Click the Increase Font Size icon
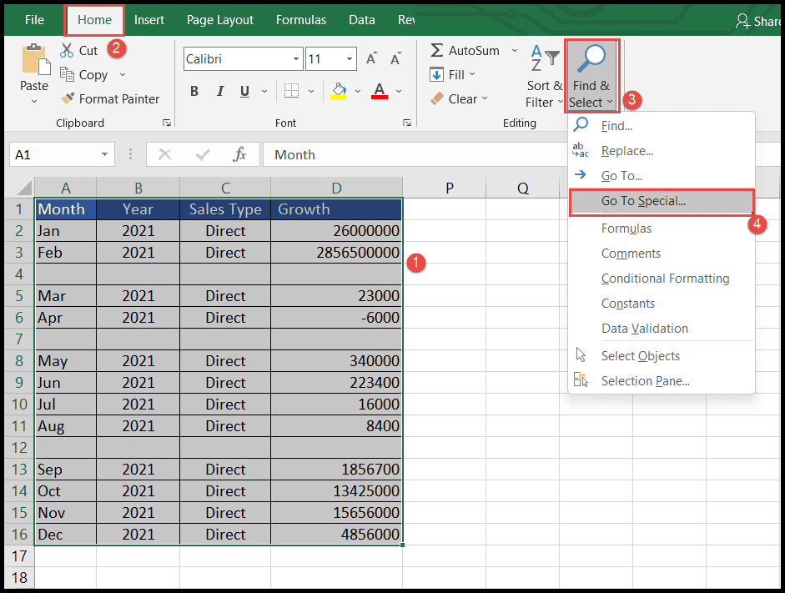The height and width of the screenshot is (593, 785). [371, 58]
